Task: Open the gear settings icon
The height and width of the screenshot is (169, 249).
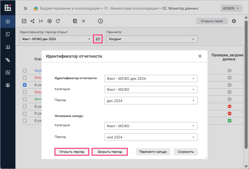Action: tap(234, 21)
